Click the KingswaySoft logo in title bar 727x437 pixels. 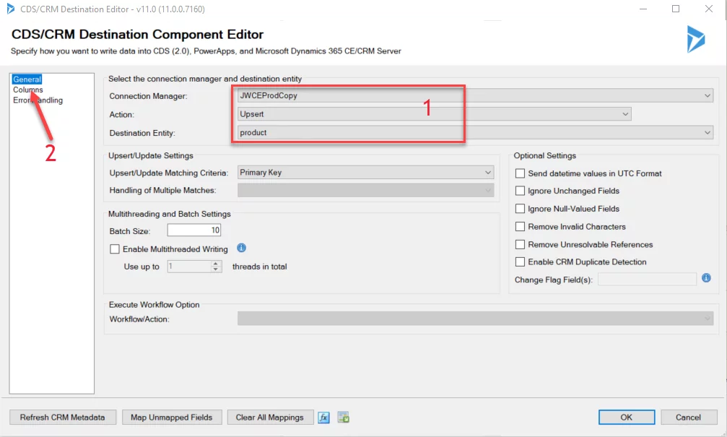(x=10, y=9)
